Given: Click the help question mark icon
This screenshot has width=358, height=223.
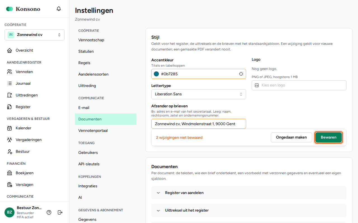Looking at the screenshot, I should [49, 212].
